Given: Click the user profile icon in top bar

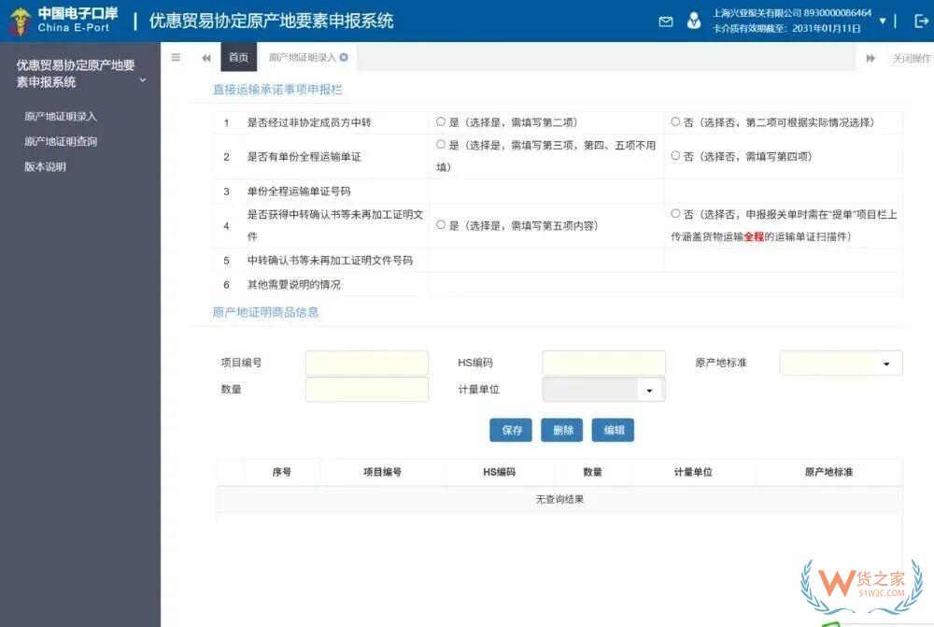Looking at the screenshot, I should [693, 21].
